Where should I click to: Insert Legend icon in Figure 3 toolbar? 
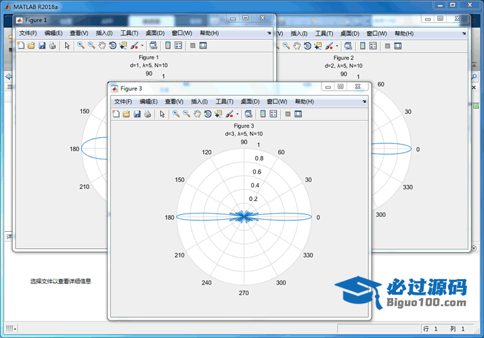pyautogui.click(x=273, y=114)
